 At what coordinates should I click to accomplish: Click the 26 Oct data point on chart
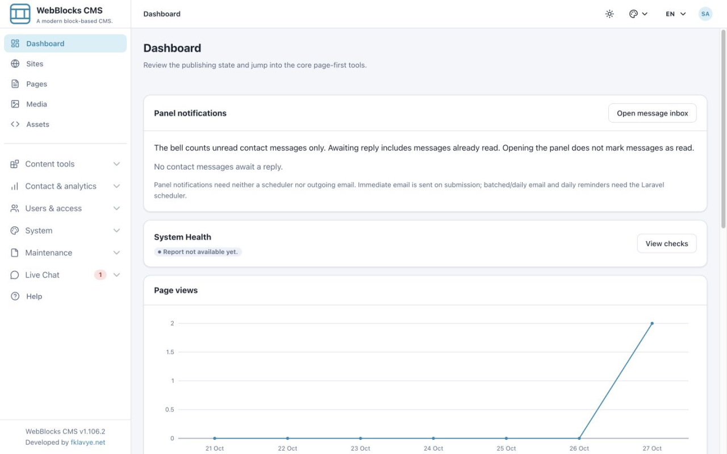[579, 438]
